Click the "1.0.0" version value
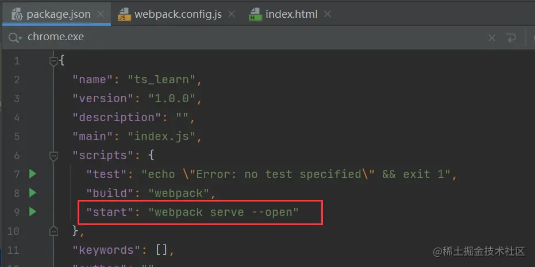Image resolution: width=535 pixels, height=267 pixels. pos(172,99)
